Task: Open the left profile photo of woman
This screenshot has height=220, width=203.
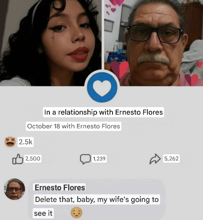Action: [x=51, y=43]
